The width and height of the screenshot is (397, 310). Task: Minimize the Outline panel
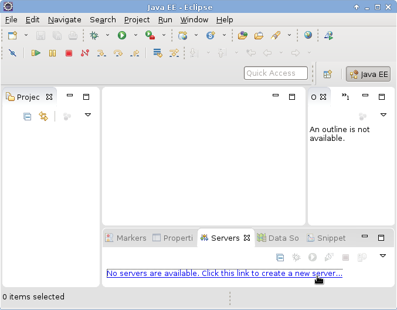pyautogui.click(x=365, y=95)
